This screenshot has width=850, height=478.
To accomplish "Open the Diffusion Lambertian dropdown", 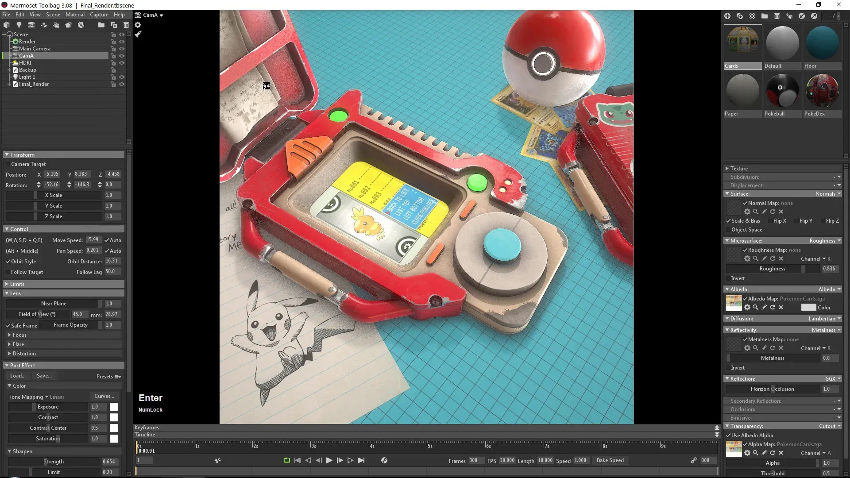I will click(824, 319).
